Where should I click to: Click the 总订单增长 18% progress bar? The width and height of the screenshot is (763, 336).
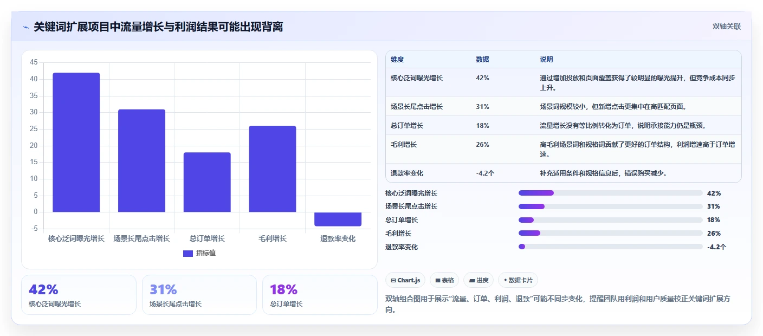pos(611,220)
